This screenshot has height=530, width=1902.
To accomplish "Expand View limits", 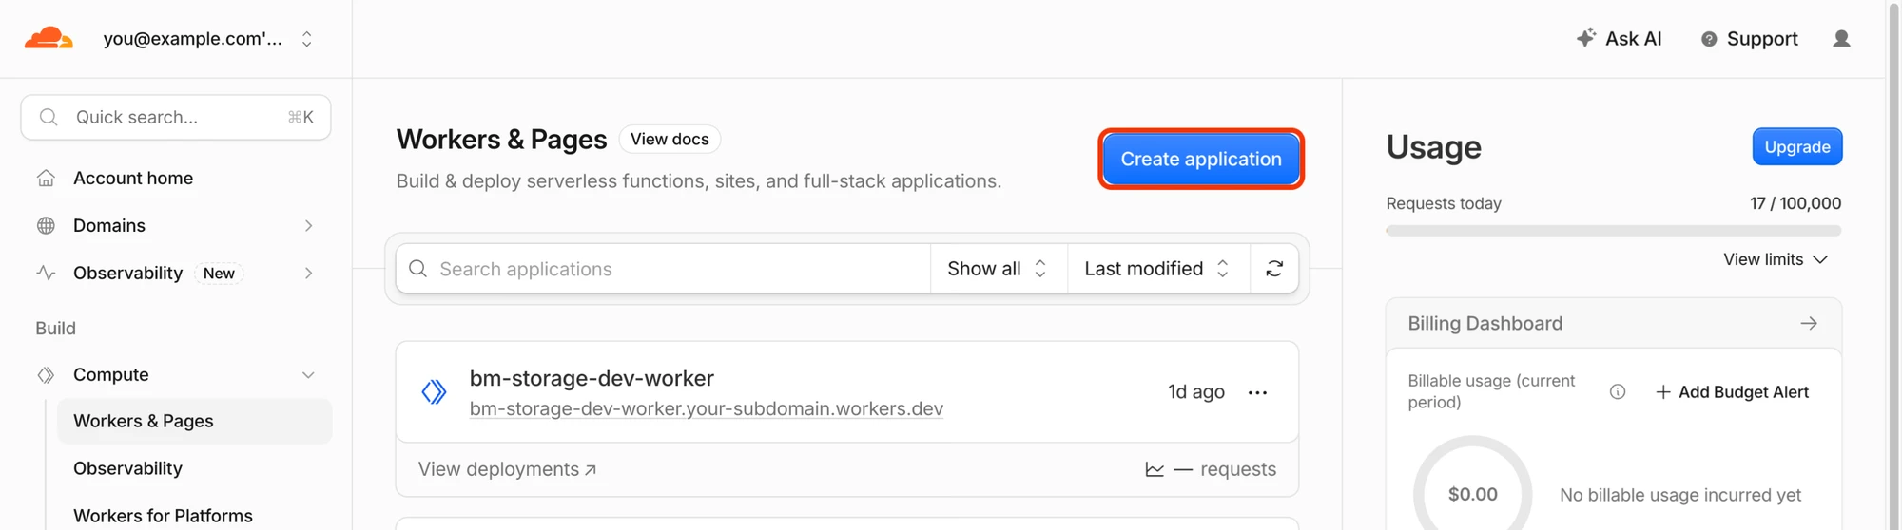I will tap(1776, 259).
